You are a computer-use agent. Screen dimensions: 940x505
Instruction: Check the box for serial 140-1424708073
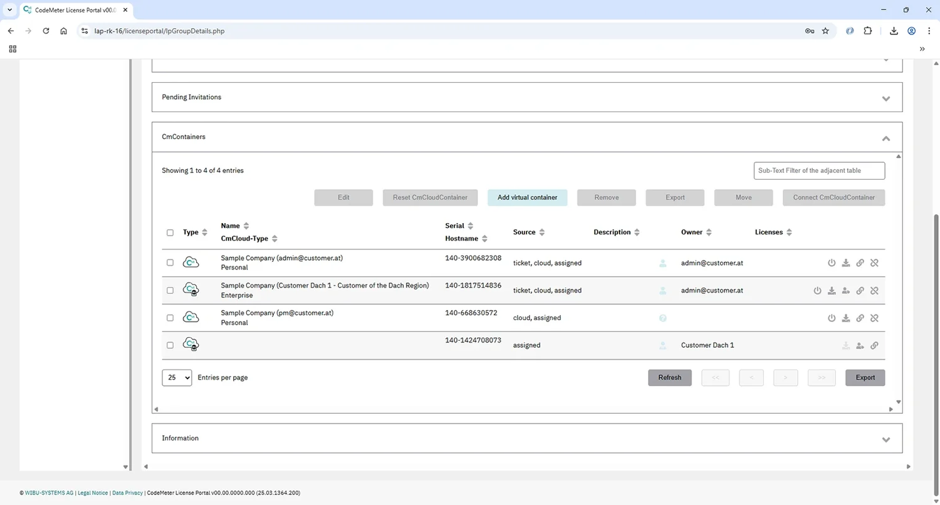[170, 345]
